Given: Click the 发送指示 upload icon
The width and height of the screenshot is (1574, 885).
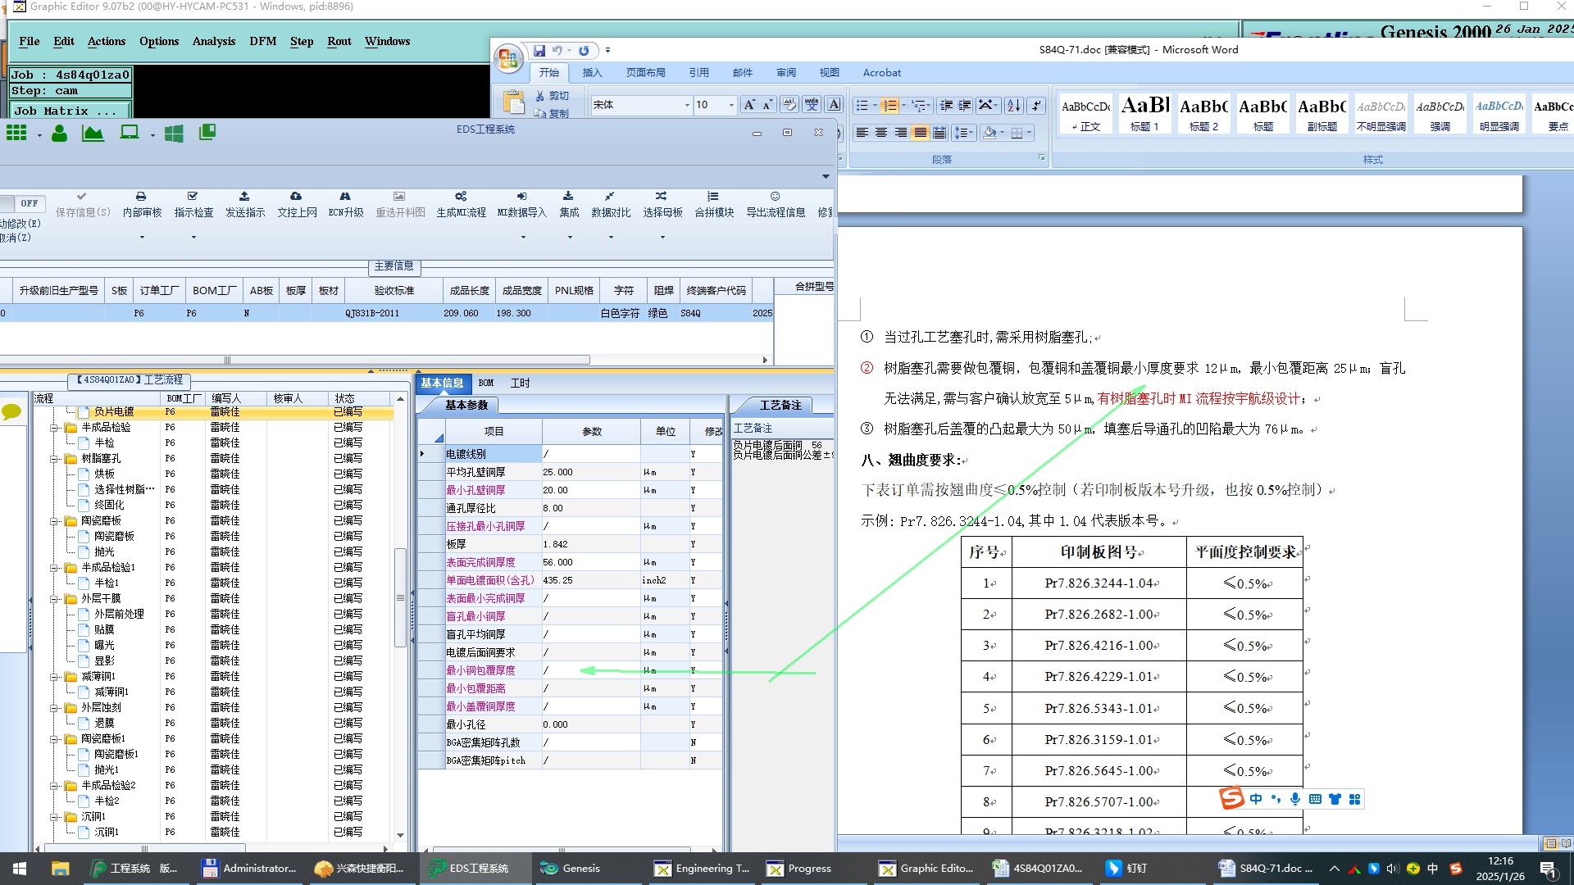Looking at the screenshot, I should pyautogui.click(x=244, y=197).
